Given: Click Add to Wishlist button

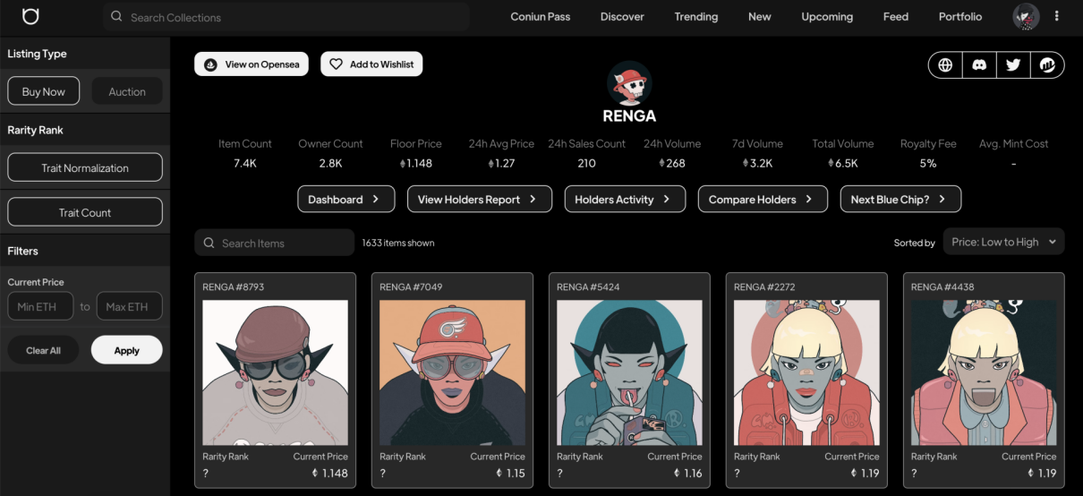Looking at the screenshot, I should (x=371, y=64).
